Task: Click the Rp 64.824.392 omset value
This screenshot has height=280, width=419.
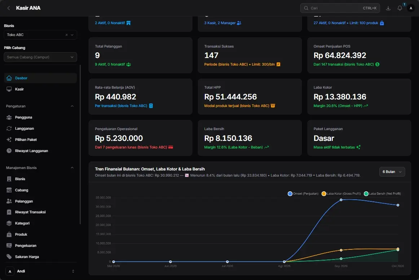Action: 340,55
